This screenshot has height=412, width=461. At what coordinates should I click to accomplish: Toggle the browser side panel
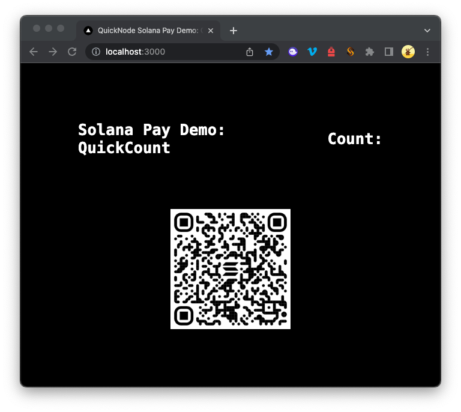point(389,52)
